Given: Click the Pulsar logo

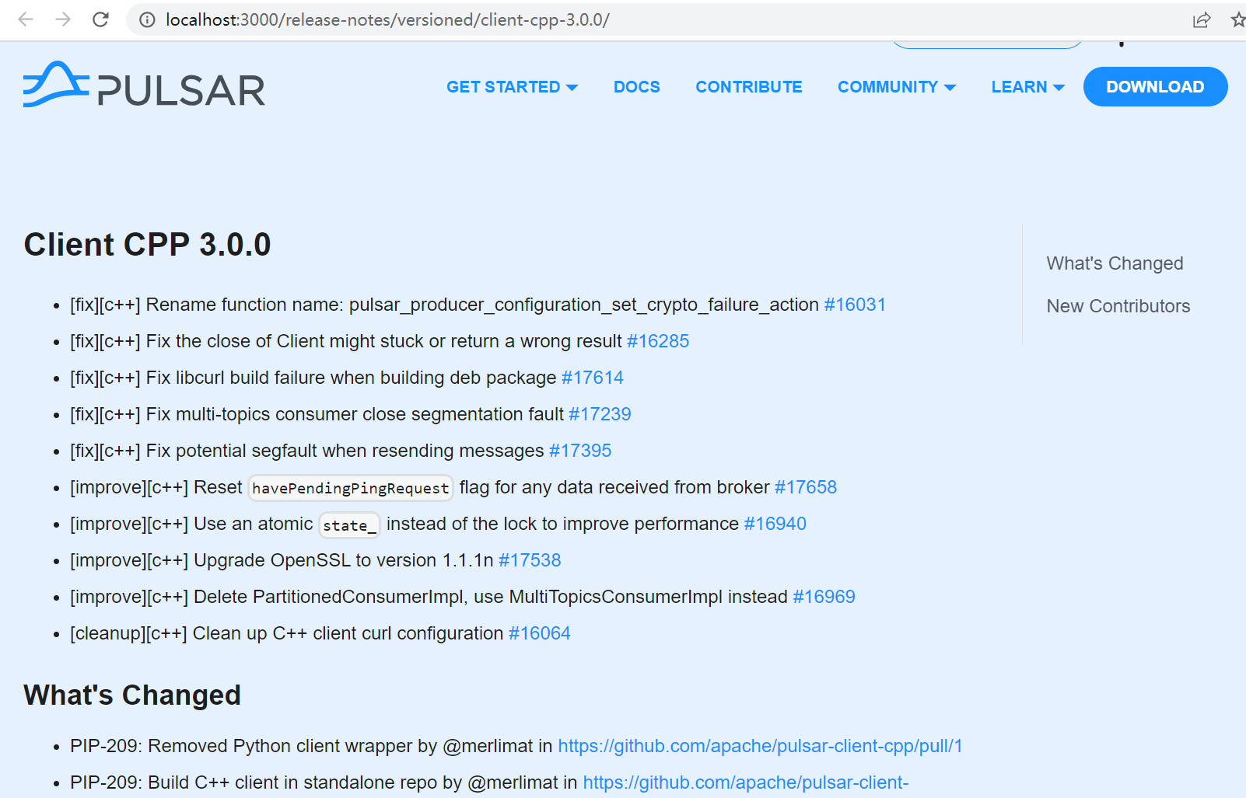Looking at the screenshot, I should click(x=144, y=85).
